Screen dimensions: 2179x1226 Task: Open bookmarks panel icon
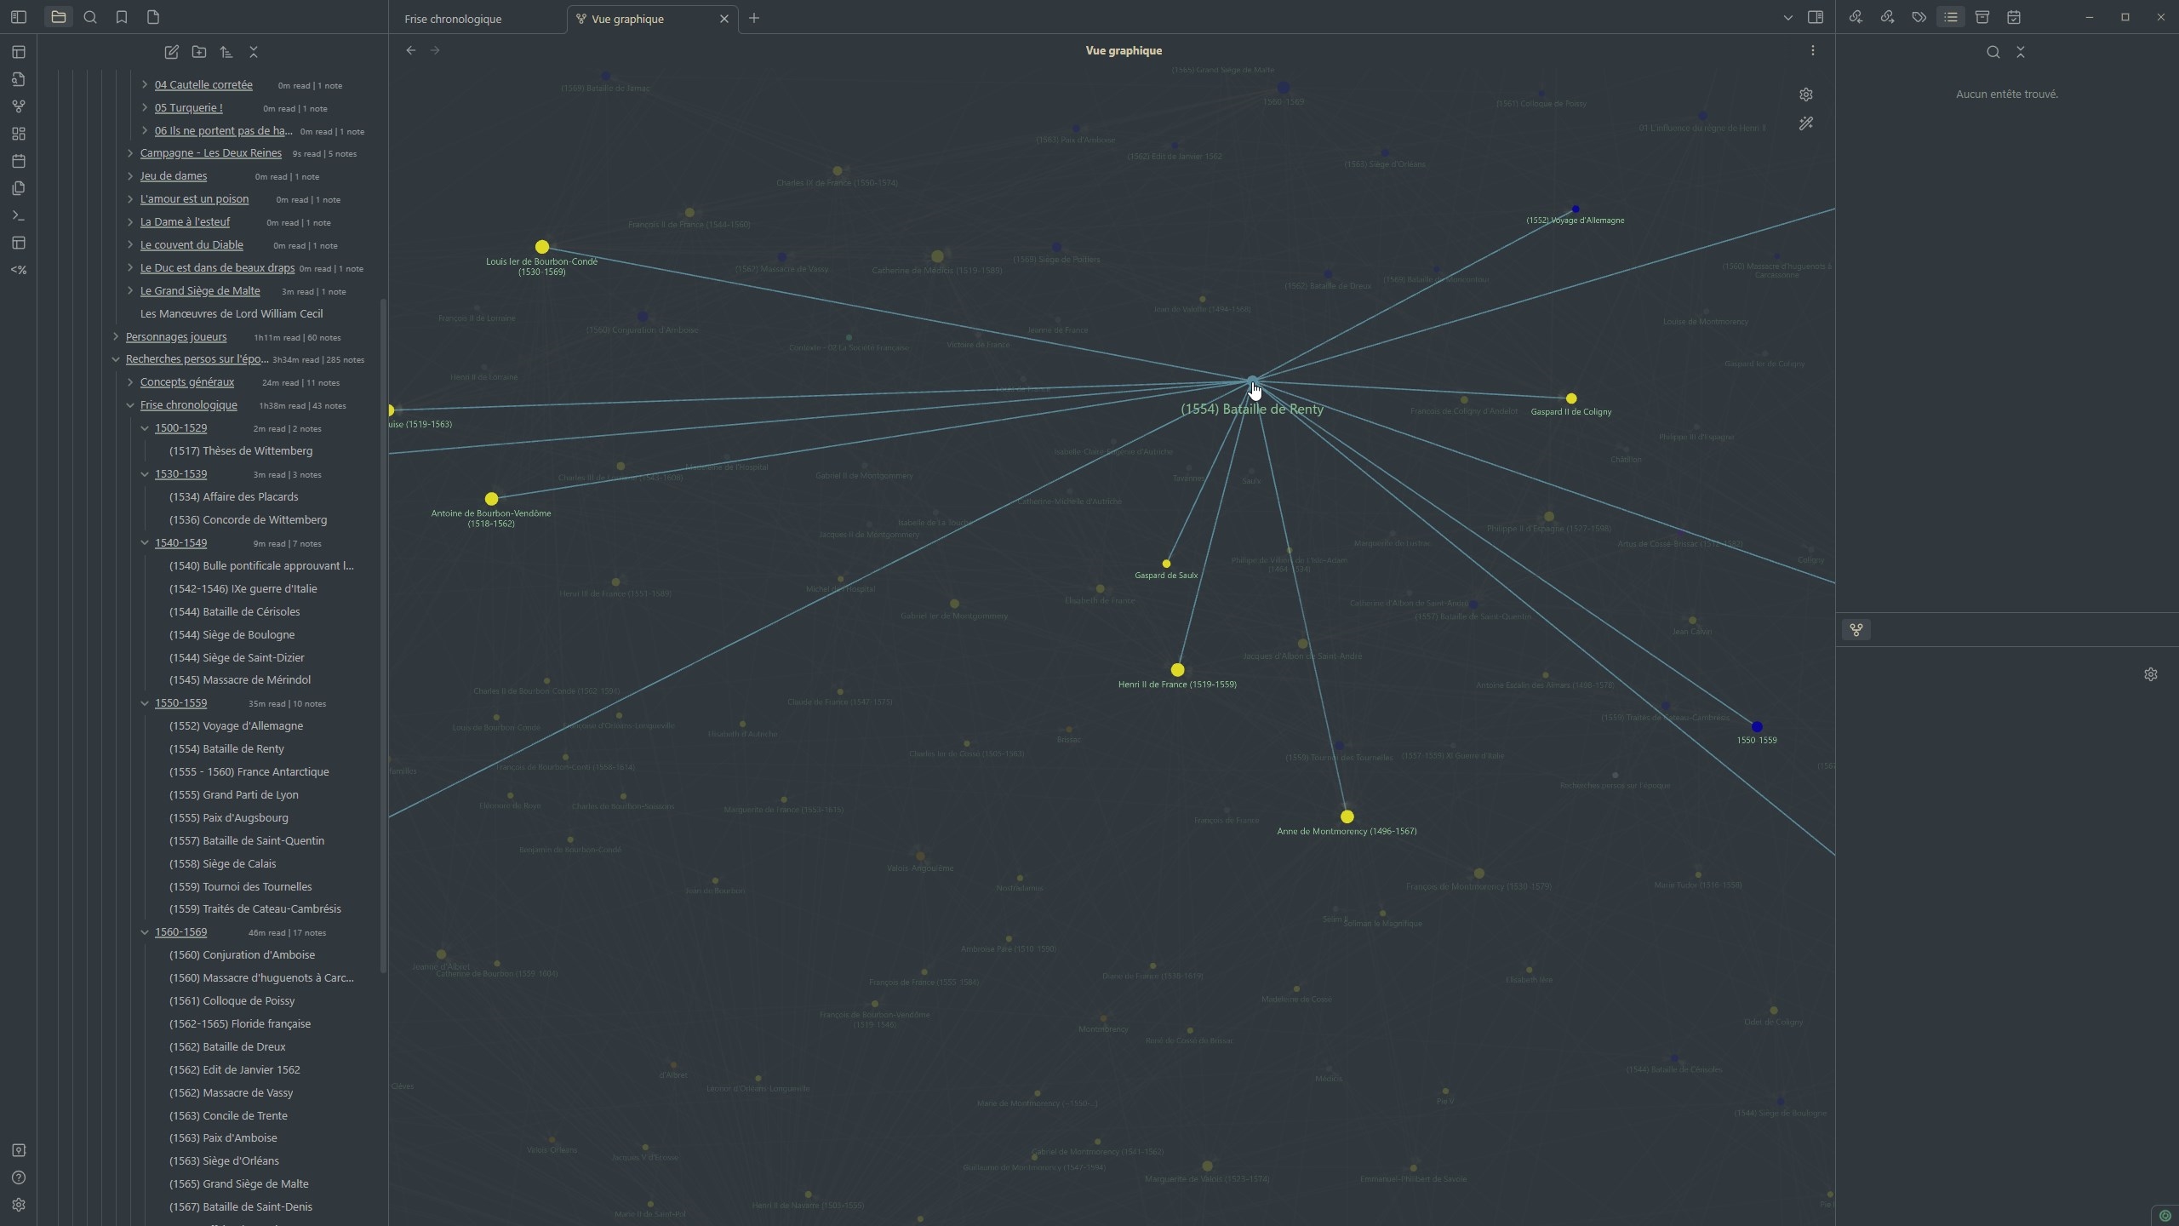(x=122, y=17)
